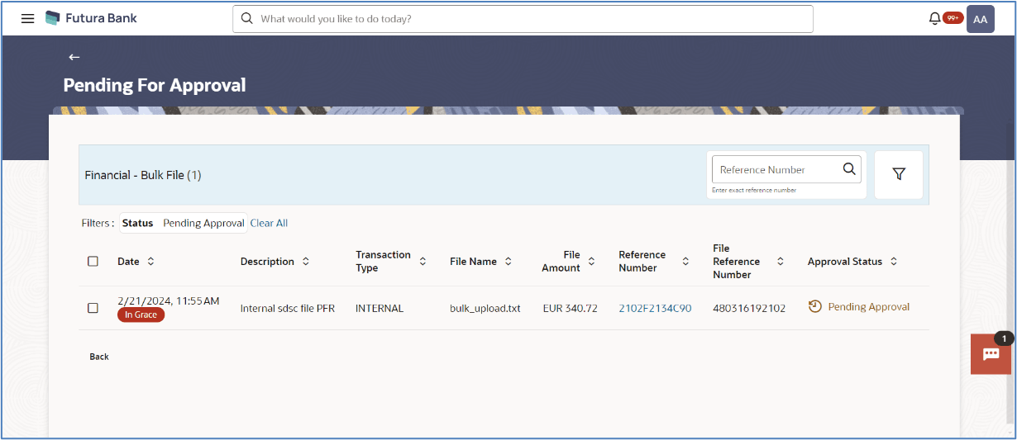Click the In Grace badge

(141, 315)
